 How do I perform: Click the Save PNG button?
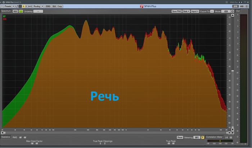176,11
